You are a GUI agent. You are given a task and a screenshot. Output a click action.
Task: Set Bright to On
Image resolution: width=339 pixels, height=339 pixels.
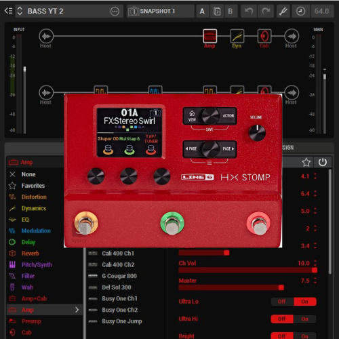305,336
